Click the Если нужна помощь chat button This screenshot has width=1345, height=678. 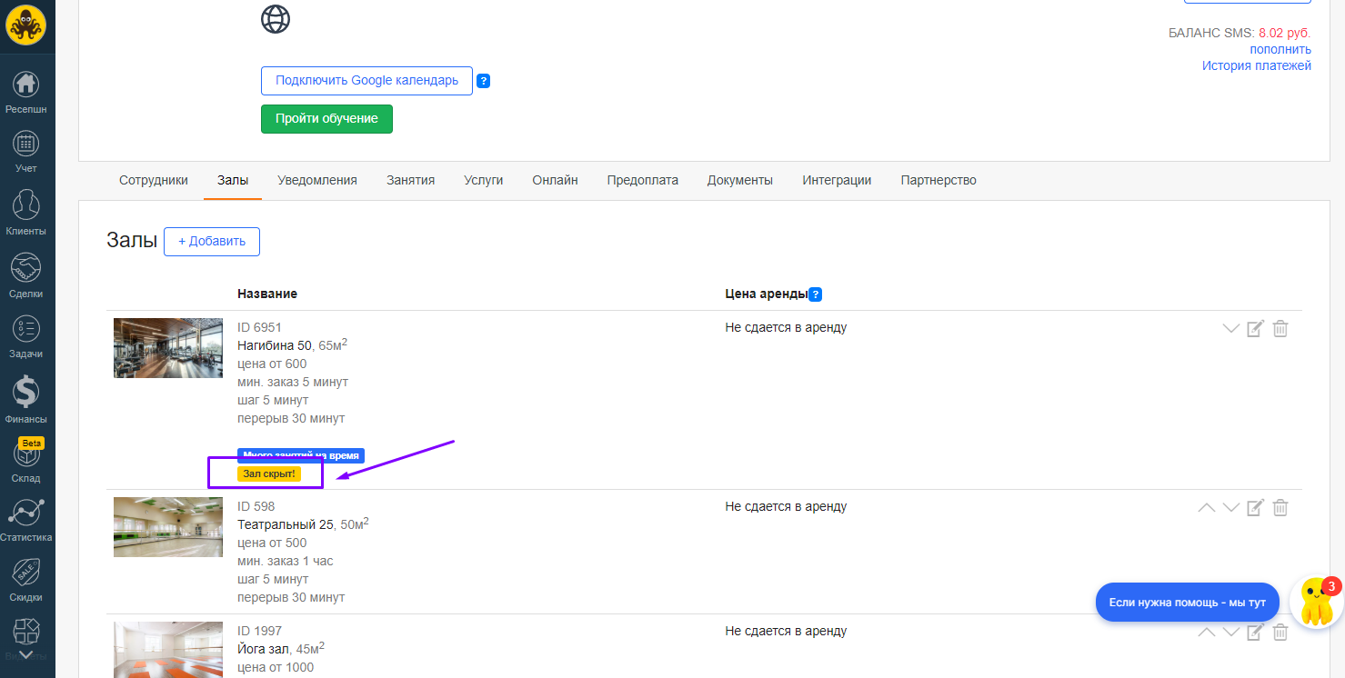point(1188,602)
